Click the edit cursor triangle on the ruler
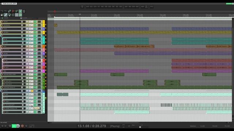The width and height of the screenshot is (234, 131). point(80,15)
